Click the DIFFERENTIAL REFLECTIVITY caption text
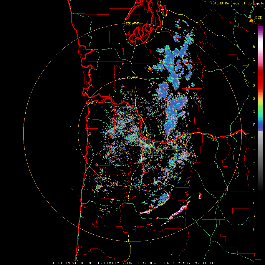This screenshot has height=265, width=265. tap(86, 263)
